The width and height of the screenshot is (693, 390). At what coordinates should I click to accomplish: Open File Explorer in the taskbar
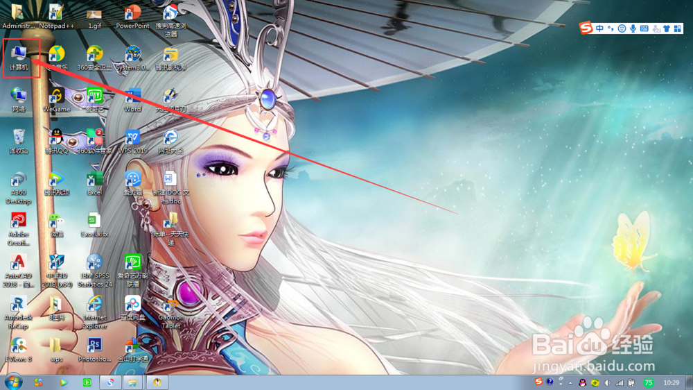point(132,382)
